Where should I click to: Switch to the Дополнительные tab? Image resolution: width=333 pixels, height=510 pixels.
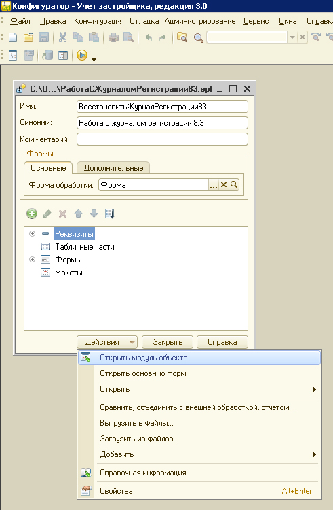pos(113,168)
